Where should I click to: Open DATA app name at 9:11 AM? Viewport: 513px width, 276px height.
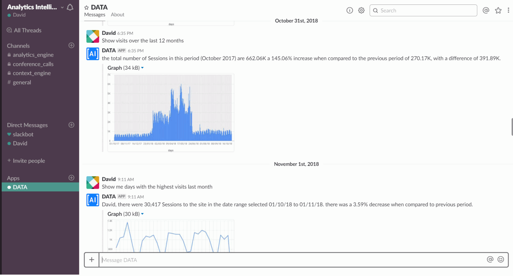[109, 196]
